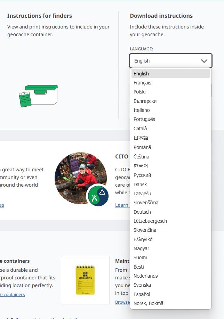Screen dimensions: 224x319
Task: Collapse the language dropdown chevron arrow
Action: 204,61
